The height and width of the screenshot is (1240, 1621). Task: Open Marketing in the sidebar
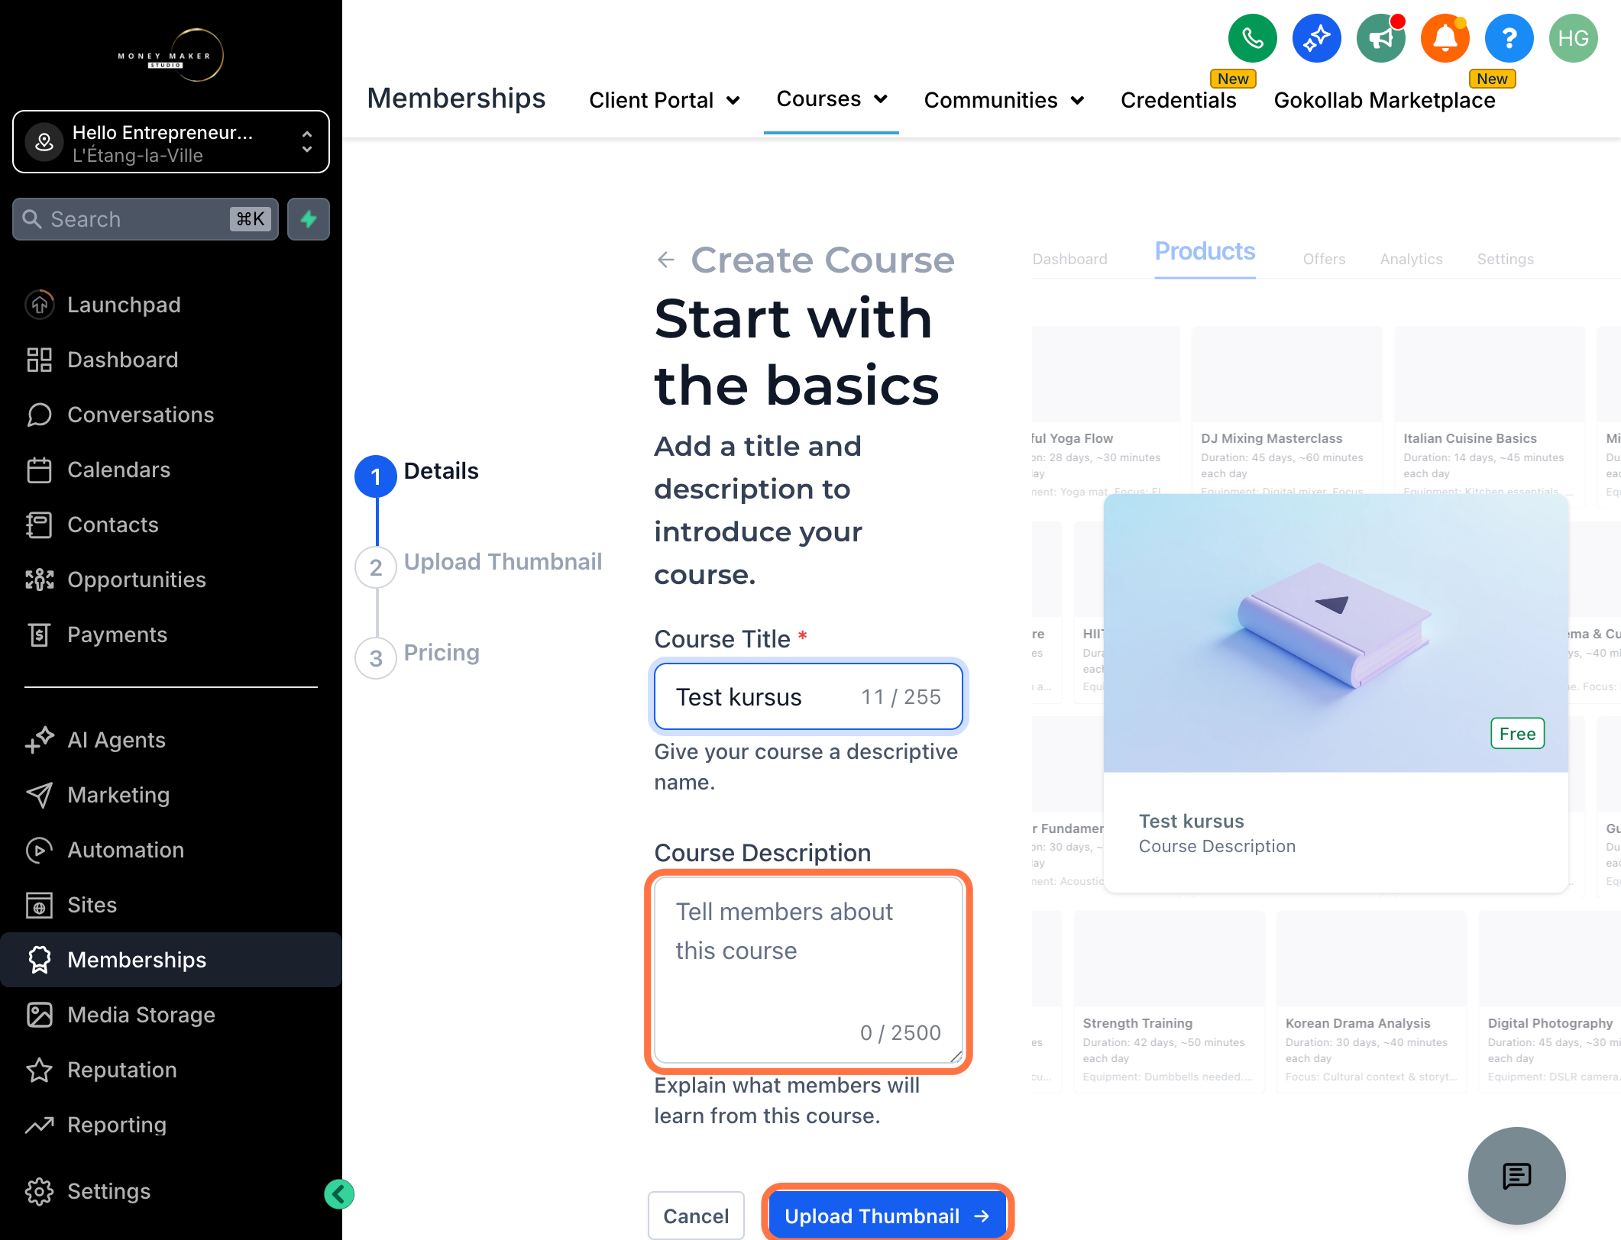[171, 795]
